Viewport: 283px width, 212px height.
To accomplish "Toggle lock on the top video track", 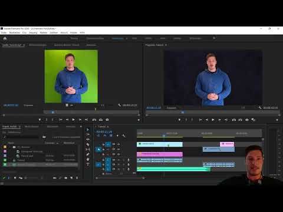I will pyautogui.click(x=103, y=144).
